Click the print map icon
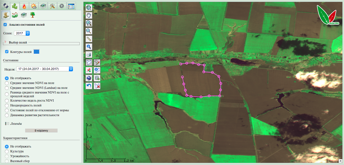The height and width of the screenshot is (165, 344). [89, 55]
